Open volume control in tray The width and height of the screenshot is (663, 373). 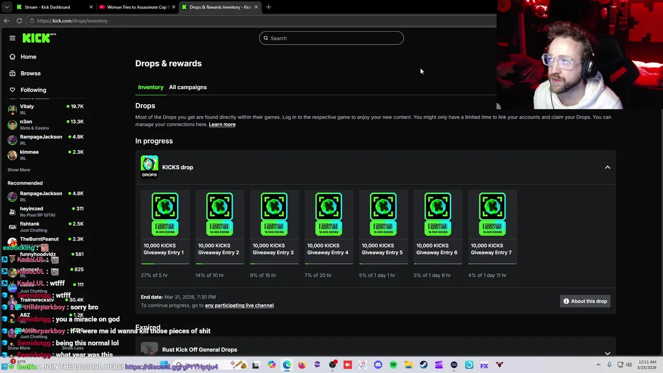pos(630,365)
